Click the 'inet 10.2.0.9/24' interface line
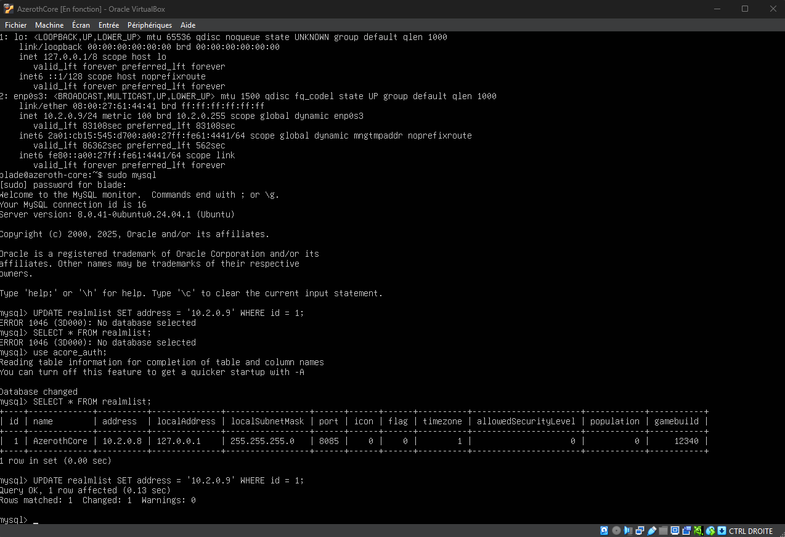 191,116
